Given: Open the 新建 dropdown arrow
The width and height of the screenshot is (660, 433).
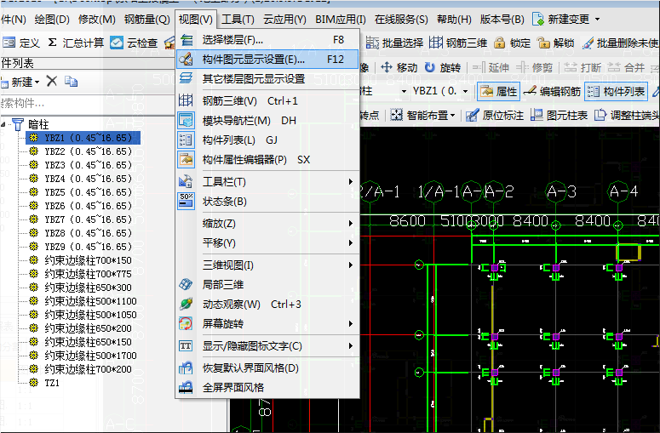Looking at the screenshot, I should click(37, 82).
